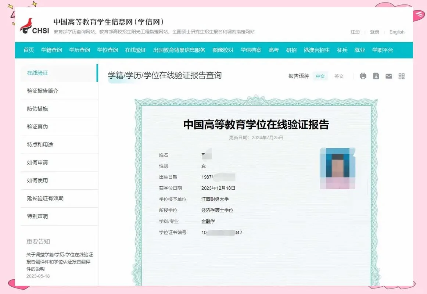This screenshot has width=427, height=294.
Task: Click the 注册 link
Action: point(355,32)
